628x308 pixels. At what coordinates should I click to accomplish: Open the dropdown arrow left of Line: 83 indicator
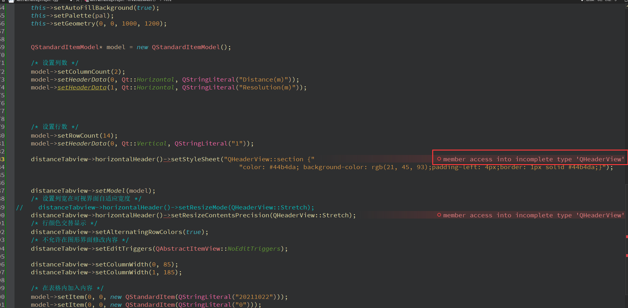[x=582, y=1]
